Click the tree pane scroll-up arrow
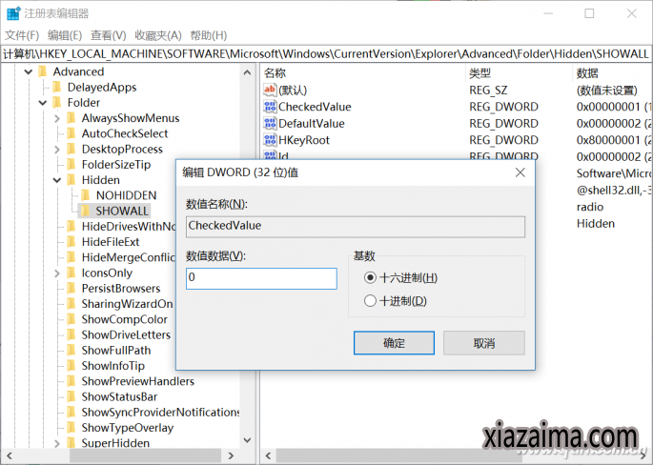Viewport: 653px width, 465px height. [247, 72]
